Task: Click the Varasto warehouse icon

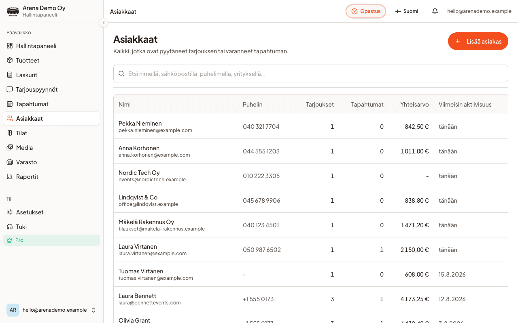Action: (10, 162)
